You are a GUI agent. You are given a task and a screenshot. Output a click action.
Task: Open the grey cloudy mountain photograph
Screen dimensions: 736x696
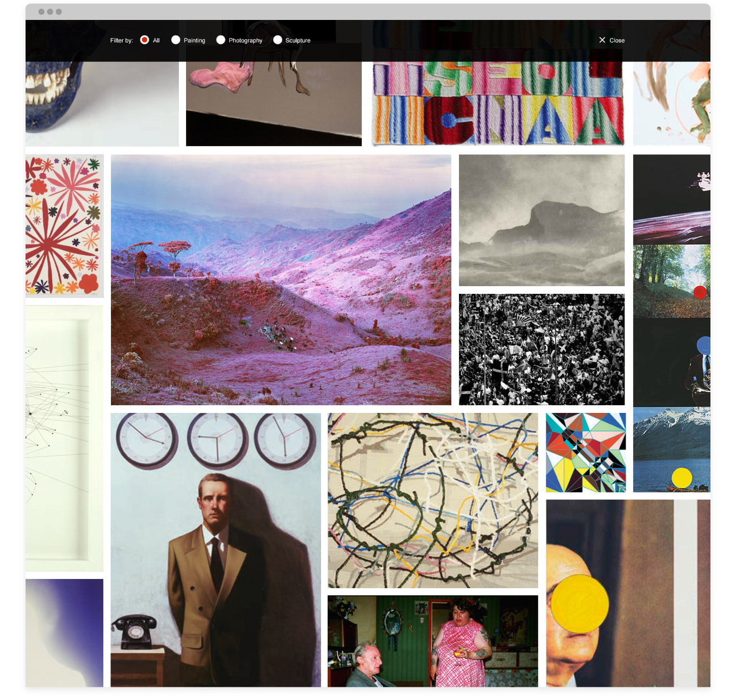point(542,220)
